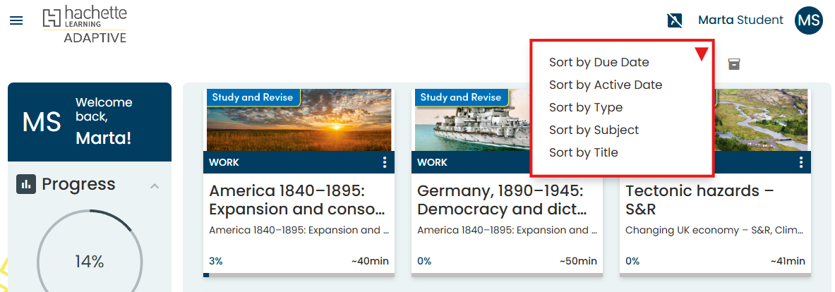Screen dimensions: 835x292
Task: Toggle the crossed-out font accessibility icon
Action: (x=675, y=20)
